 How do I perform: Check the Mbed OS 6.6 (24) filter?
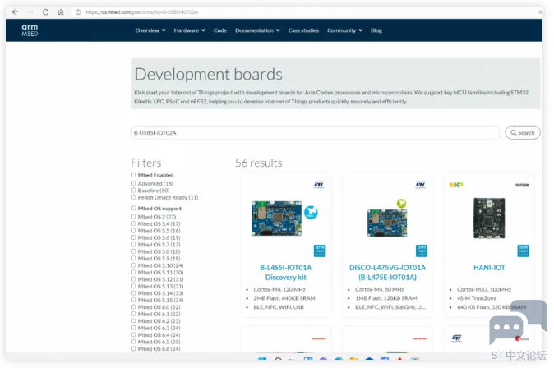(133, 348)
